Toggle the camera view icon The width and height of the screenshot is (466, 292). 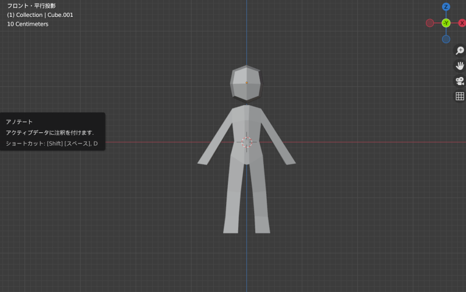click(460, 81)
